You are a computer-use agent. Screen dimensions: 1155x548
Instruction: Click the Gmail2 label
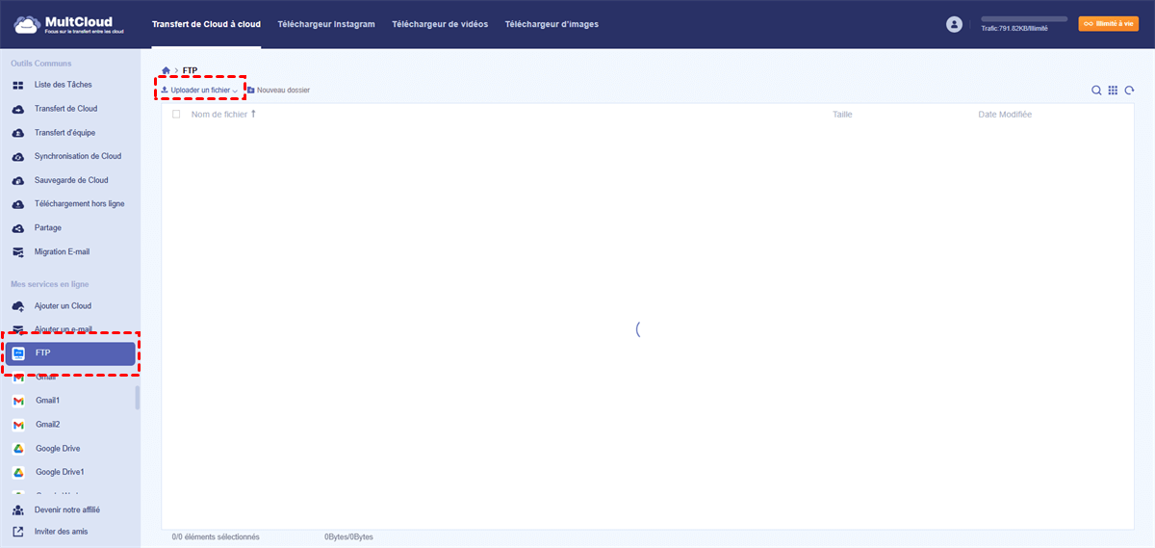click(x=48, y=425)
